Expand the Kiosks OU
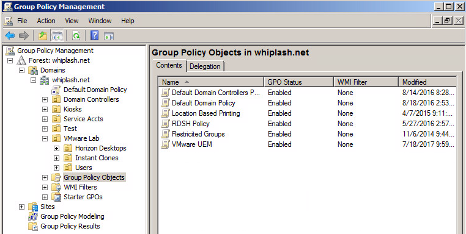This screenshot has height=234, width=466. (x=45, y=110)
